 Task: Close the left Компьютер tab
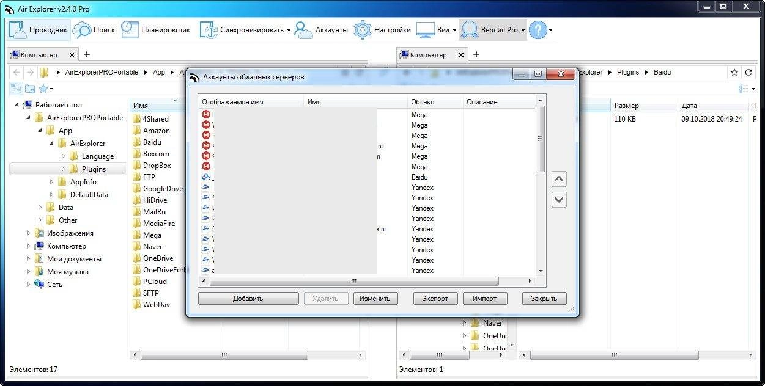(x=72, y=55)
